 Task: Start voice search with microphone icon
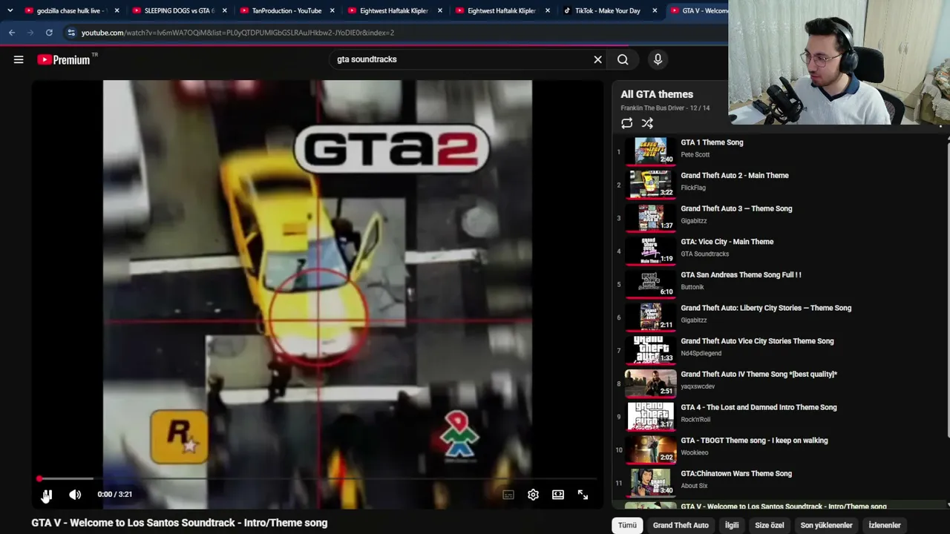[658, 59]
